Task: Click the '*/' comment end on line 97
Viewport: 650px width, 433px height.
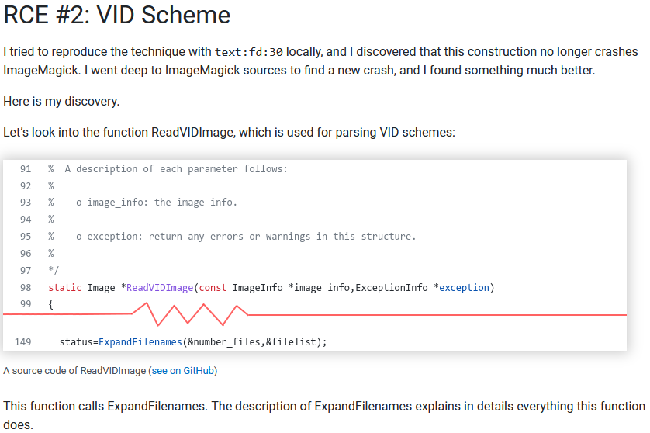Action: [x=54, y=270]
